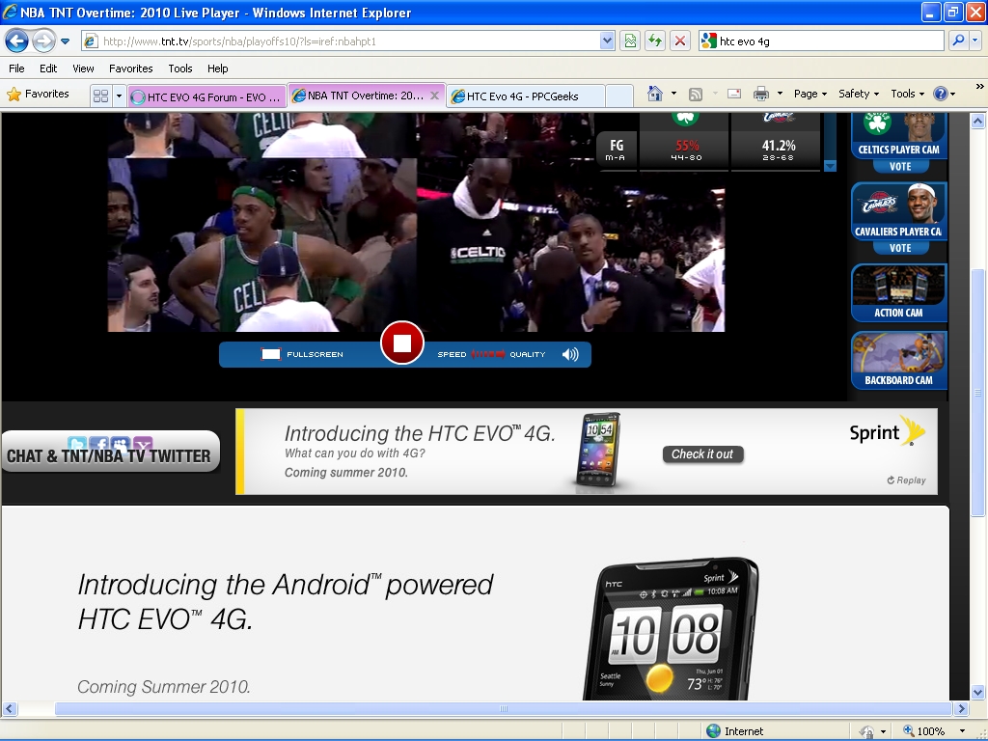Open the Home page icon
The image size is (988, 741).
[655, 94]
